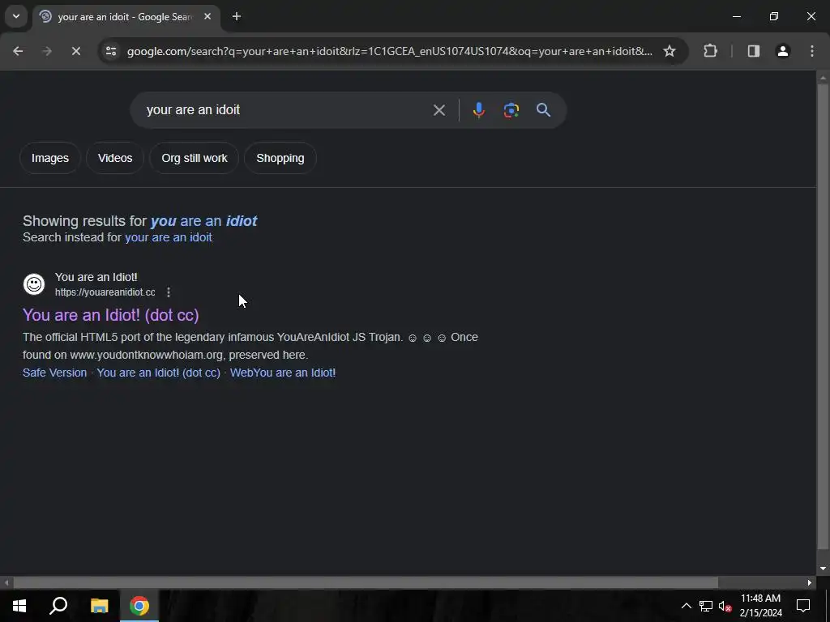
Task: Click the browser back arrow
Action: 18,51
